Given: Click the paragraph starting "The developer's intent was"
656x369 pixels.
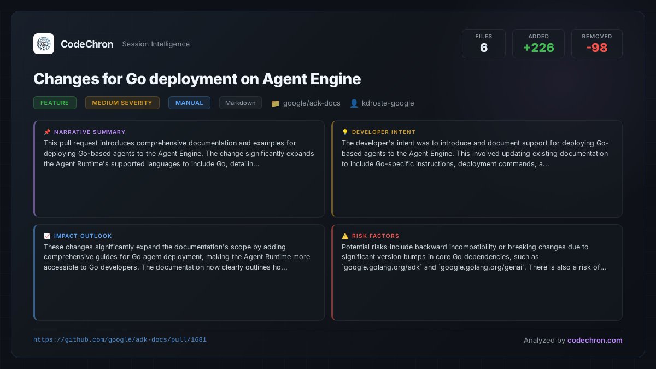Looking at the screenshot, I should click(475, 154).
